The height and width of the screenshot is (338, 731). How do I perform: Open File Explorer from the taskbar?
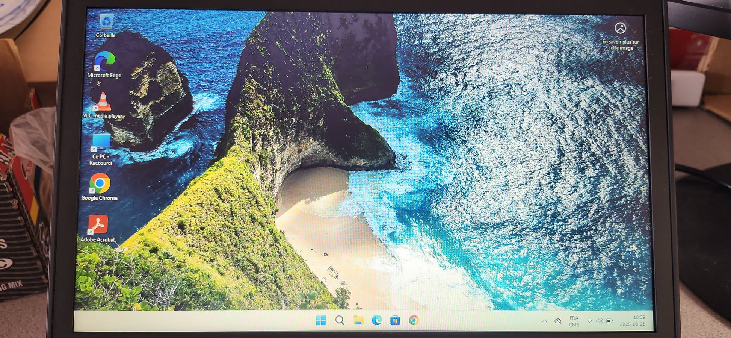[x=358, y=320]
